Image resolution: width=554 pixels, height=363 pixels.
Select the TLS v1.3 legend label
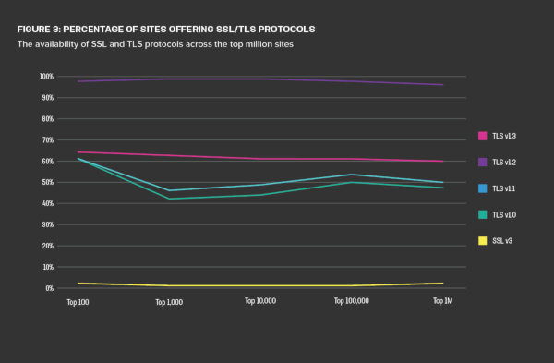pos(504,136)
